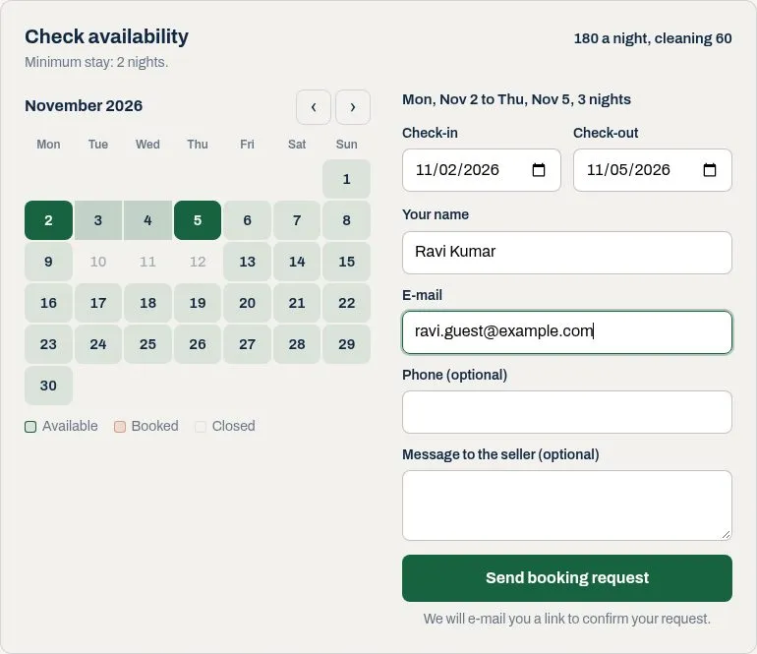Screen dimensions: 757x654
Task: Click the 'Minimum stay: 2 nights.' note
Action: coord(96,62)
